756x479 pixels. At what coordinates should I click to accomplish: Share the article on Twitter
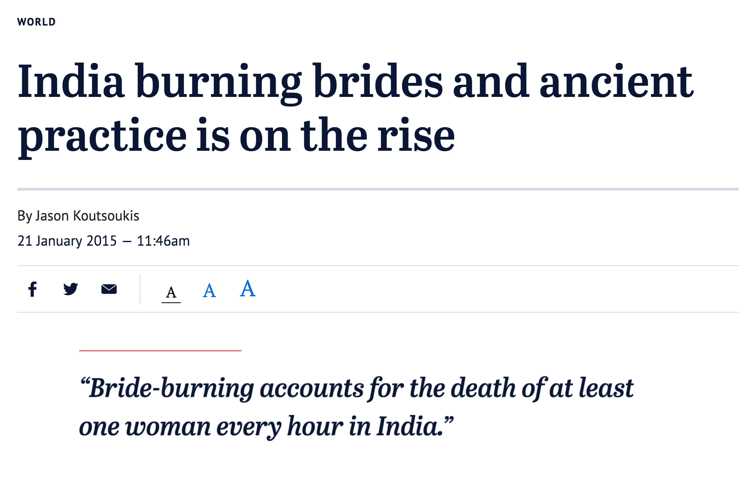71,289
